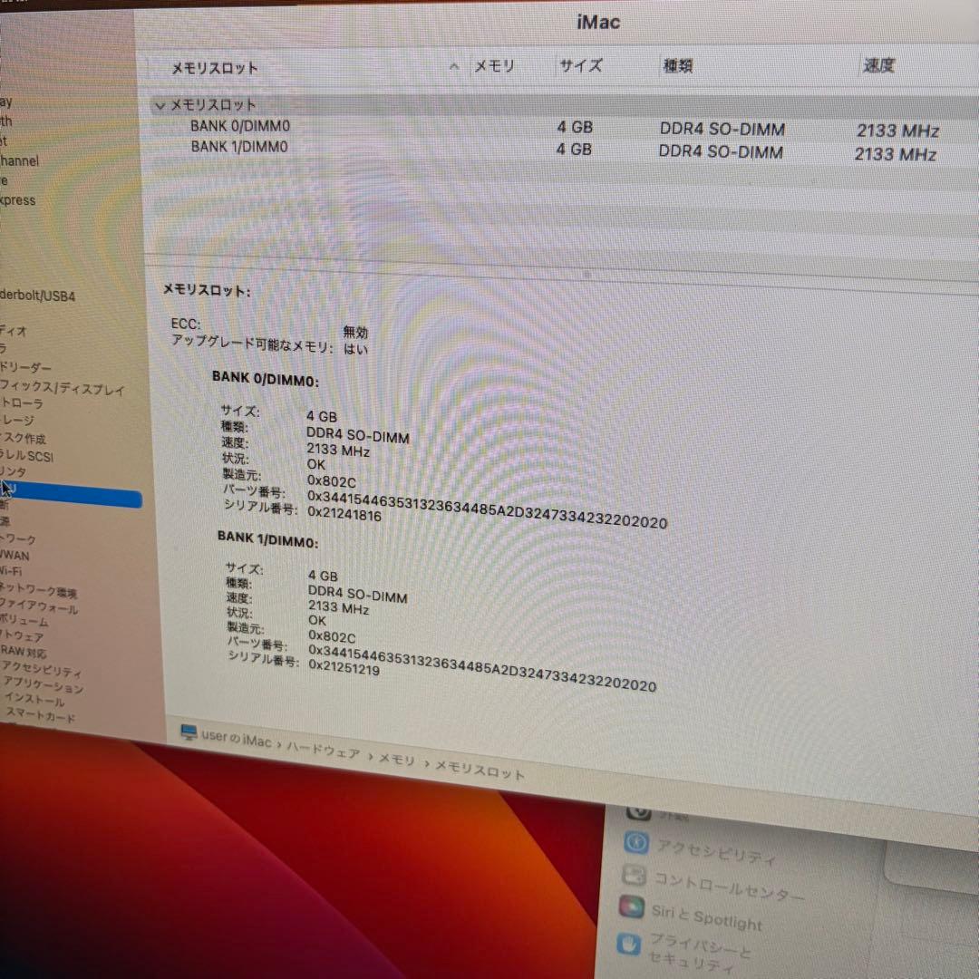
Task: Click the 4 GB size cell of BANK 0/DIMM0
Action: pyautogui.click(x=575, y=128)
